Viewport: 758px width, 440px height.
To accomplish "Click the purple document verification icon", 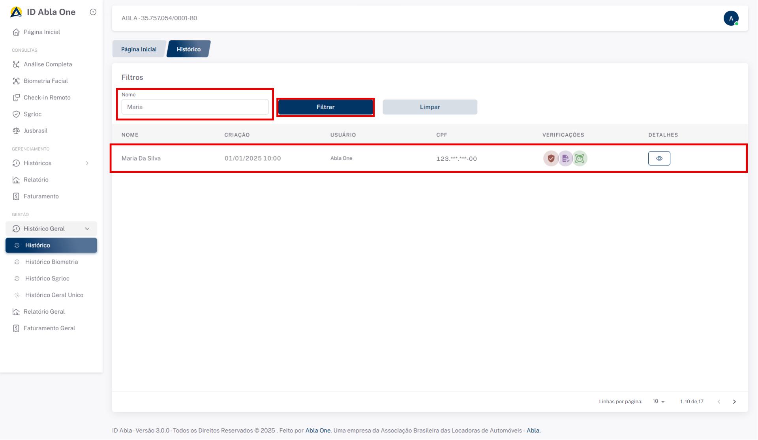I will [x=565, y=159].
